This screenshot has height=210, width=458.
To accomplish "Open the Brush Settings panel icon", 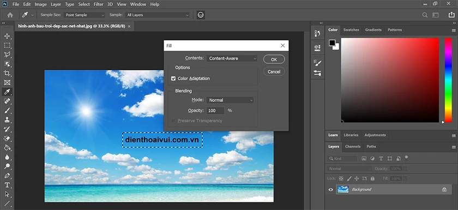I will click(x=317, y=63).
